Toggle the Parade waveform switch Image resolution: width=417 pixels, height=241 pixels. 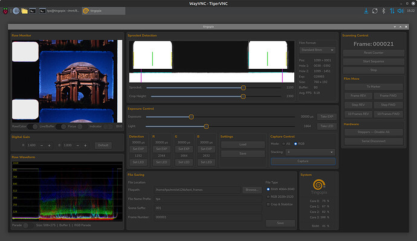point(28,225)
